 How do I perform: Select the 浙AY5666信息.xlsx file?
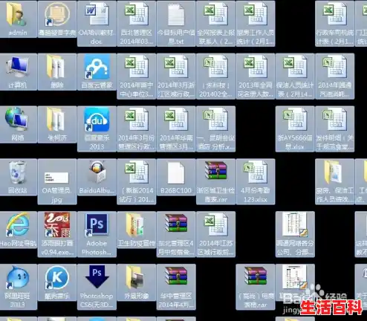click(x=295, y=129)
